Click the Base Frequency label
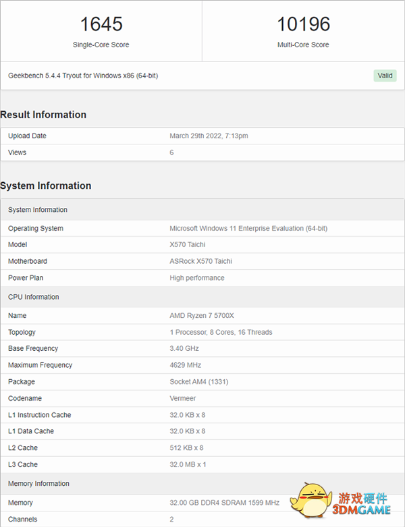405x527 pixels. 33,349
